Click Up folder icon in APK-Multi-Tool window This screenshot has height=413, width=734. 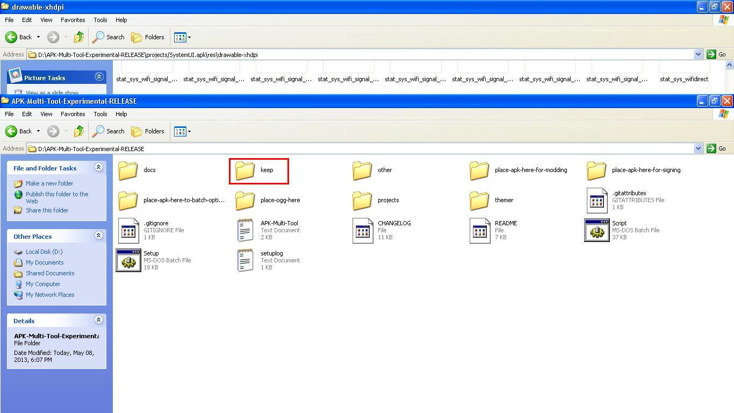point(79,131)
